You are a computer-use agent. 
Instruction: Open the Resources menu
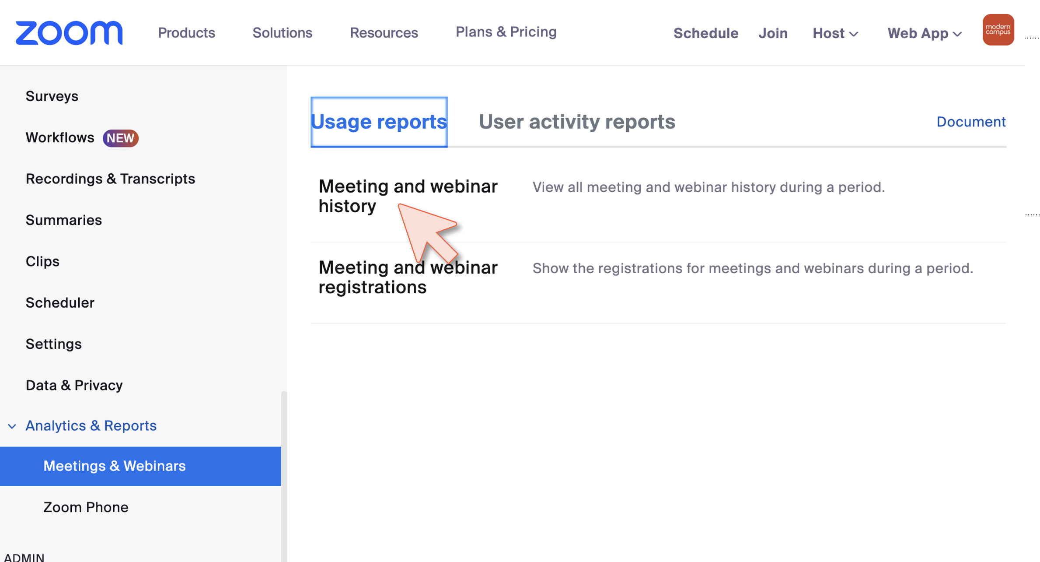(384, 33)
